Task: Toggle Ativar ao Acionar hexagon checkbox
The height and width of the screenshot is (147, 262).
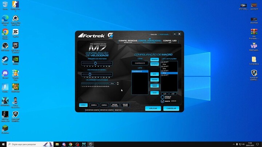Action: 162,97
